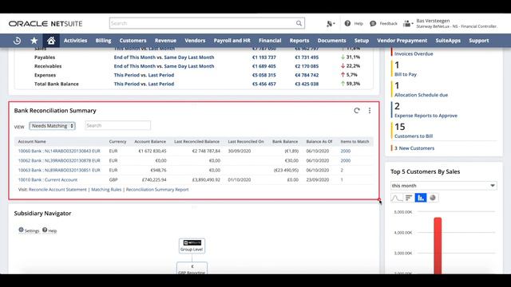Click 2000 items to match for account 10060
This screenshot has height=287, width=511.
click(346, 151)
